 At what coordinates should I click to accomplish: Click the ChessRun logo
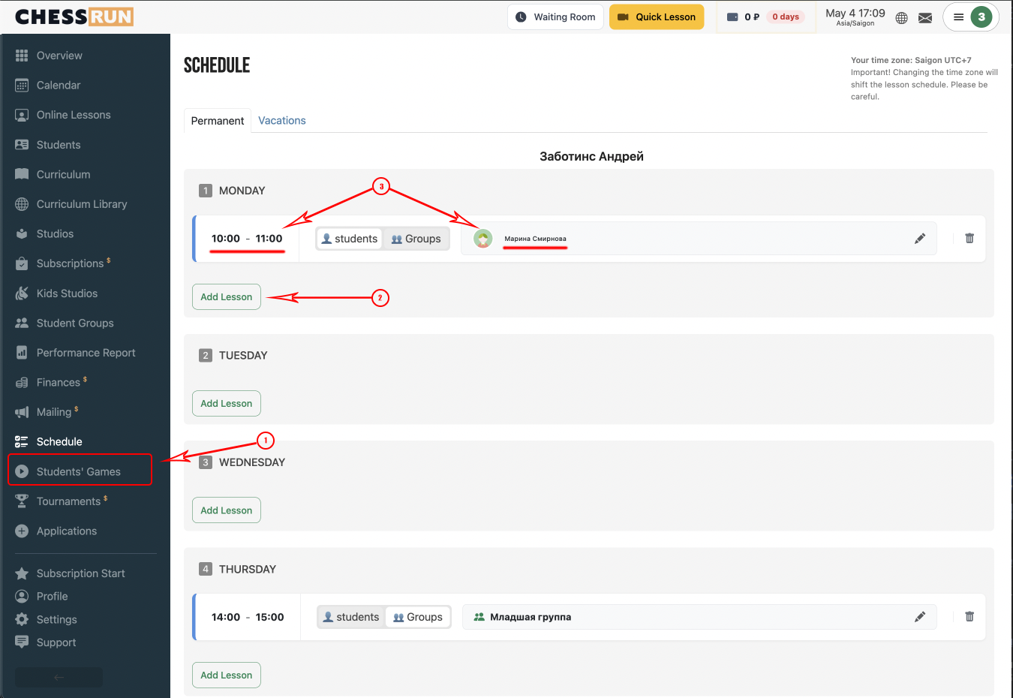(x=74, y=17)
